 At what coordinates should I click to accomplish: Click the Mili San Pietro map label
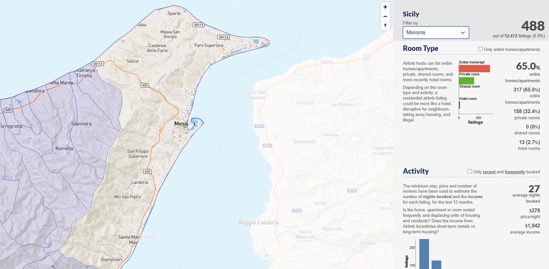pos(127,197)
